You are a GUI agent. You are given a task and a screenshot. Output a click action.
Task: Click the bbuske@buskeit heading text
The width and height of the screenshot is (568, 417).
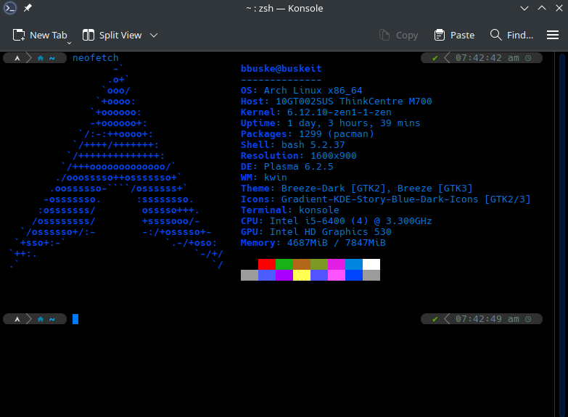281,69
